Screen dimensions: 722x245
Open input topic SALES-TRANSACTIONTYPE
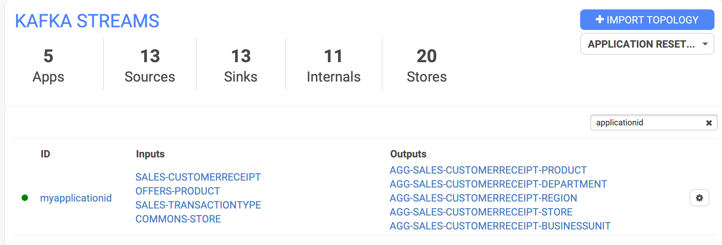[198, 205]
